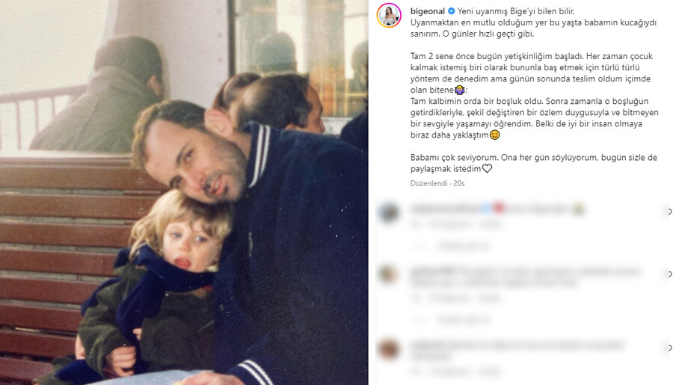
Task: Click the reply link under the third comment
Action: tap(489, 372)
